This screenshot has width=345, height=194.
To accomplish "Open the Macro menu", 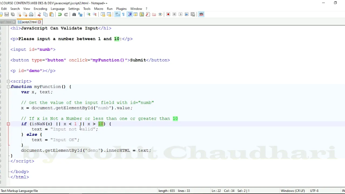I will coord(99,9).
